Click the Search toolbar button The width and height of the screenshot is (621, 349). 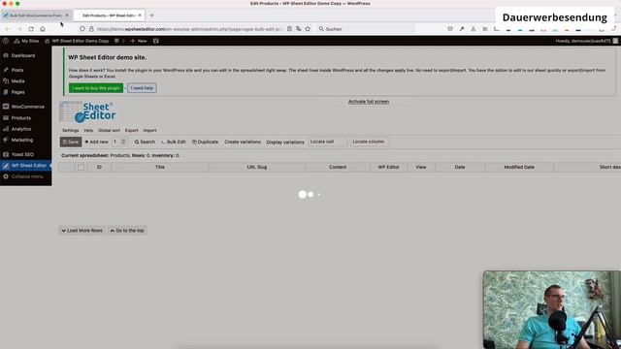(x=145, y=143)
